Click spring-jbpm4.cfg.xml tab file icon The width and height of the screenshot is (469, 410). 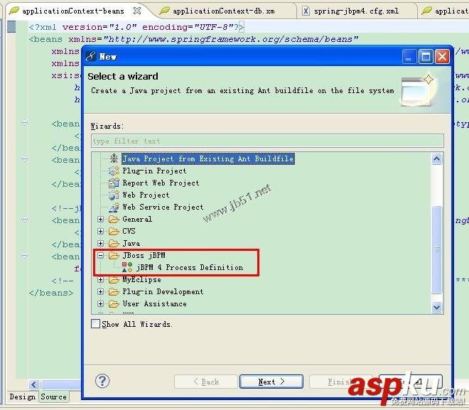pyautogui.click(x=306, y=11)
